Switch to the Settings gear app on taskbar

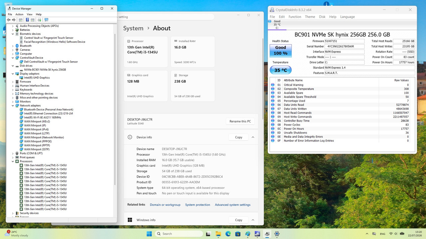[277, 234]
